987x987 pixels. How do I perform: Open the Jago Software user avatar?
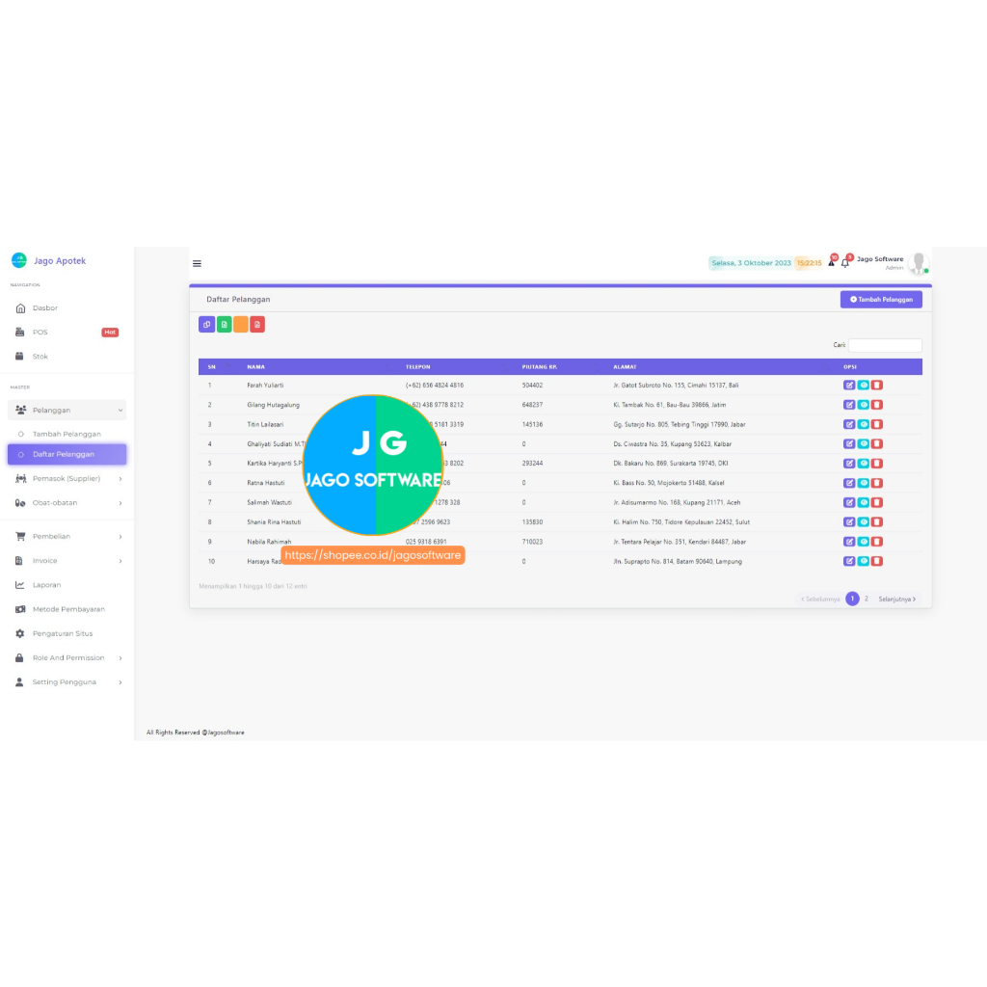click(x=919, y=263)
